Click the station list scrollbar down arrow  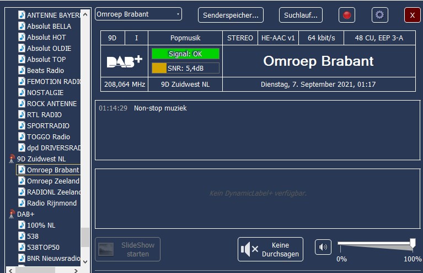pyautogui.click(x=85, y=259)
